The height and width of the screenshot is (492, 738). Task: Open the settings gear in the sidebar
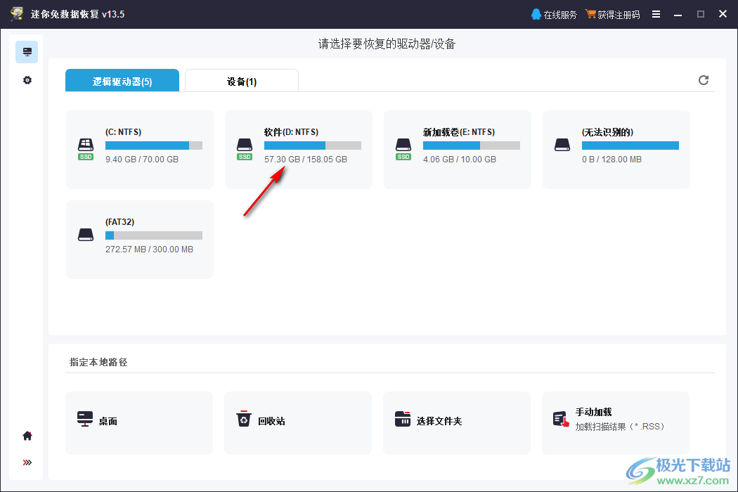click(27, 79)
